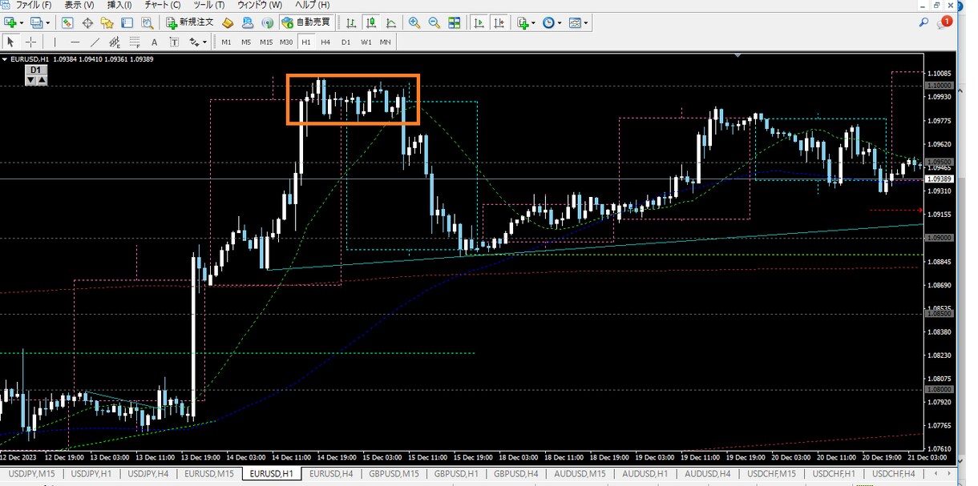Screen dimensions: 978x486
Task: Select the text 'A' tool
Action: 153,42
